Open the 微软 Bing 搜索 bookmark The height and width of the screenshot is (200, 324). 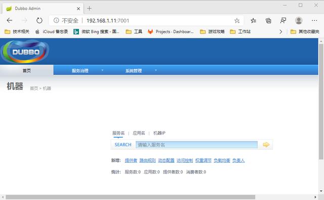click(x=97, y=31)
